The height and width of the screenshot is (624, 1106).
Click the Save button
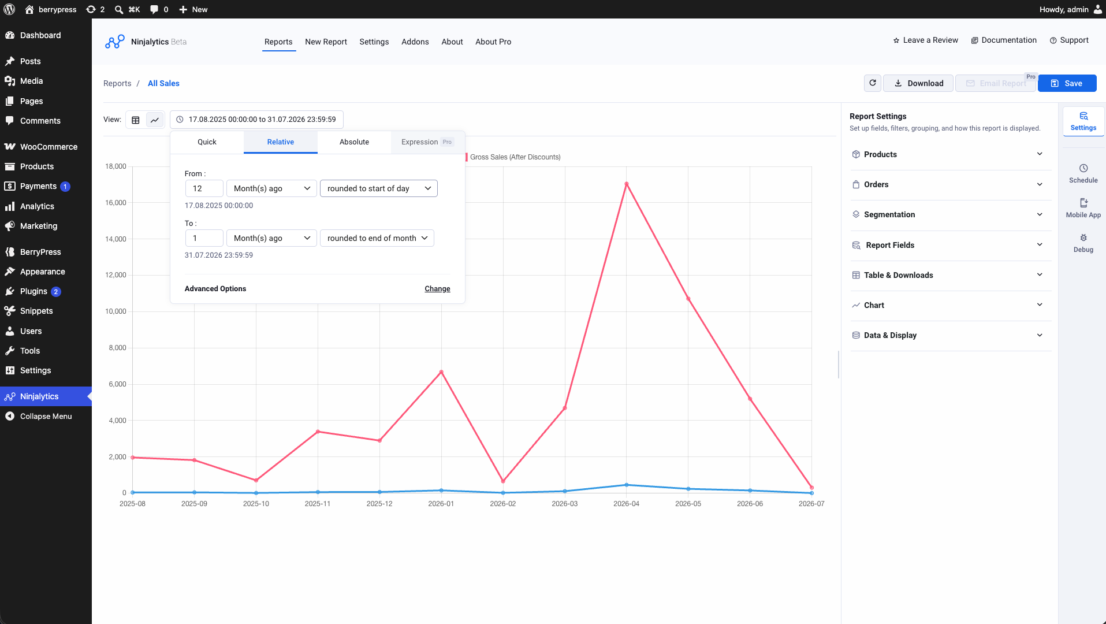[x=1067, y=83]
